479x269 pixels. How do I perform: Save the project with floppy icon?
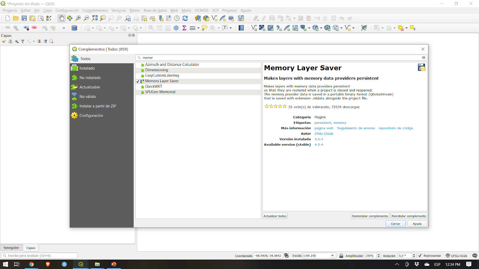coord(24,18)
